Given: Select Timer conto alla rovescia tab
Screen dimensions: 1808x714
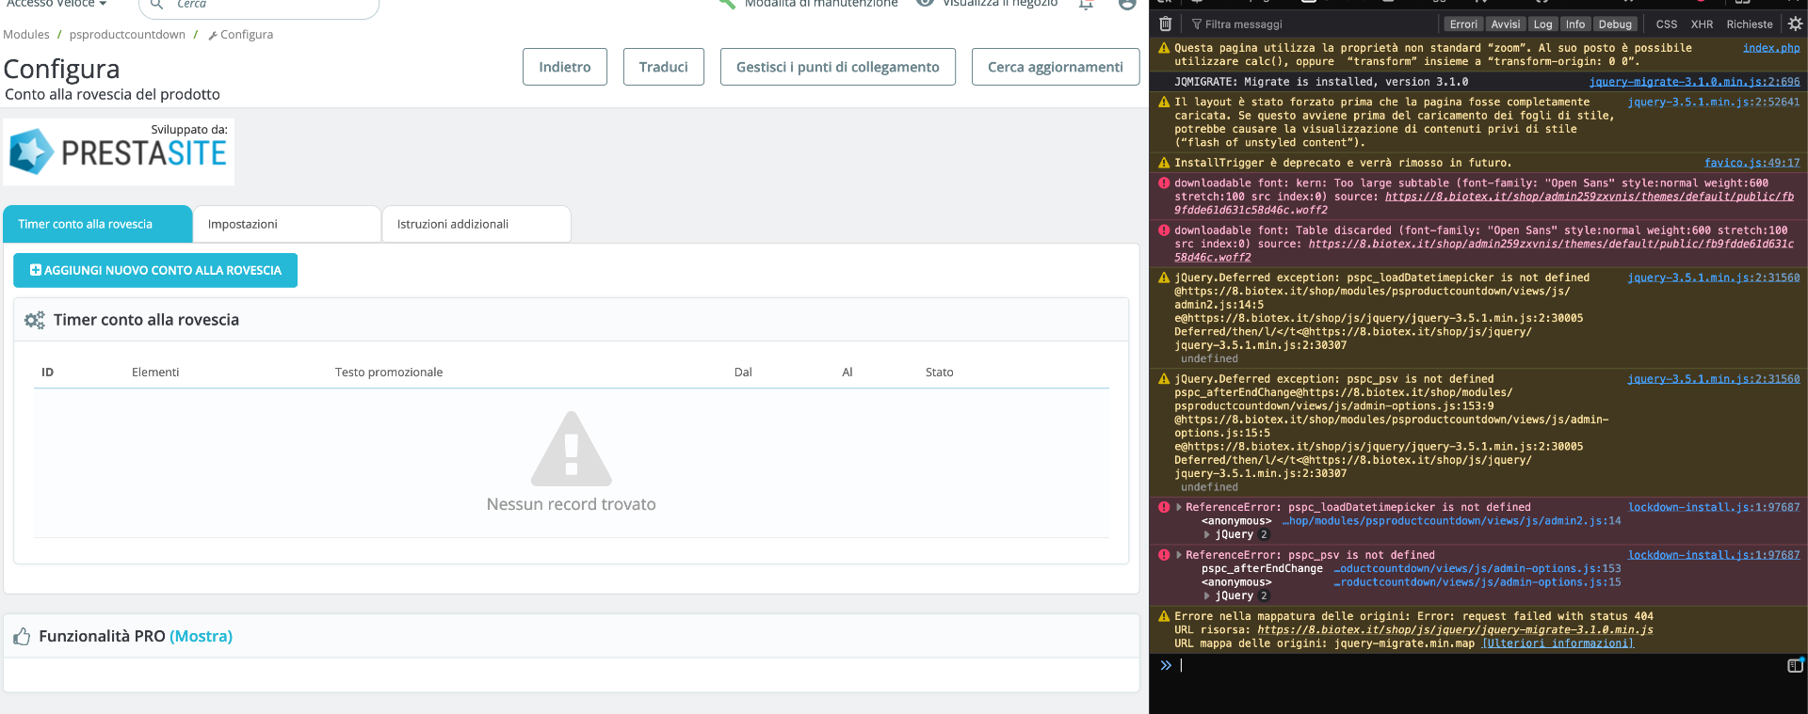Looking at the screenshot, I should (98, 224).
